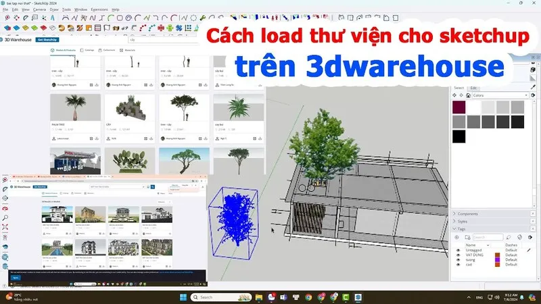Click the Tags panel search field
Screen dimensions: 541x304
(488, 237)
